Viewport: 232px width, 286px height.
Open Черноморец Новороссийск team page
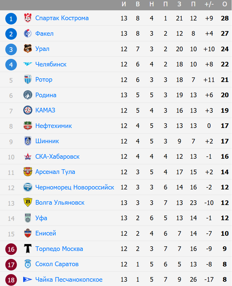(74, 187)
